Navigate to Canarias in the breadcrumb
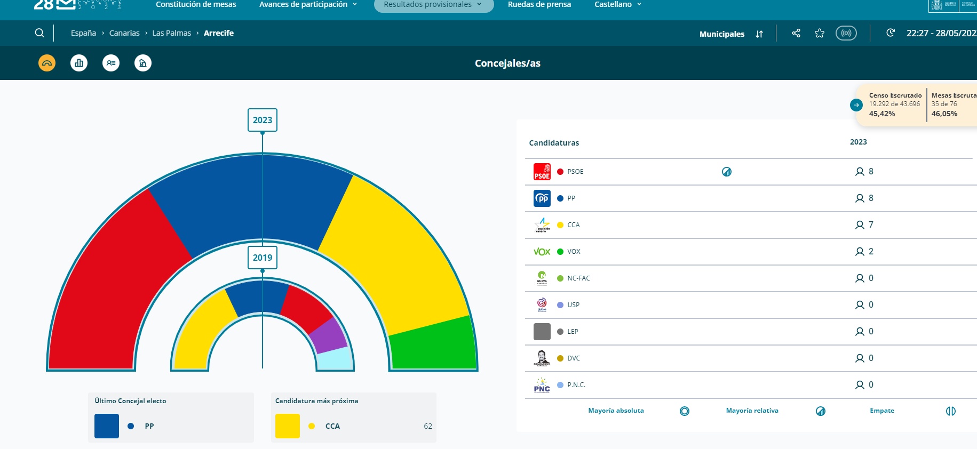 tap(124, 33)
